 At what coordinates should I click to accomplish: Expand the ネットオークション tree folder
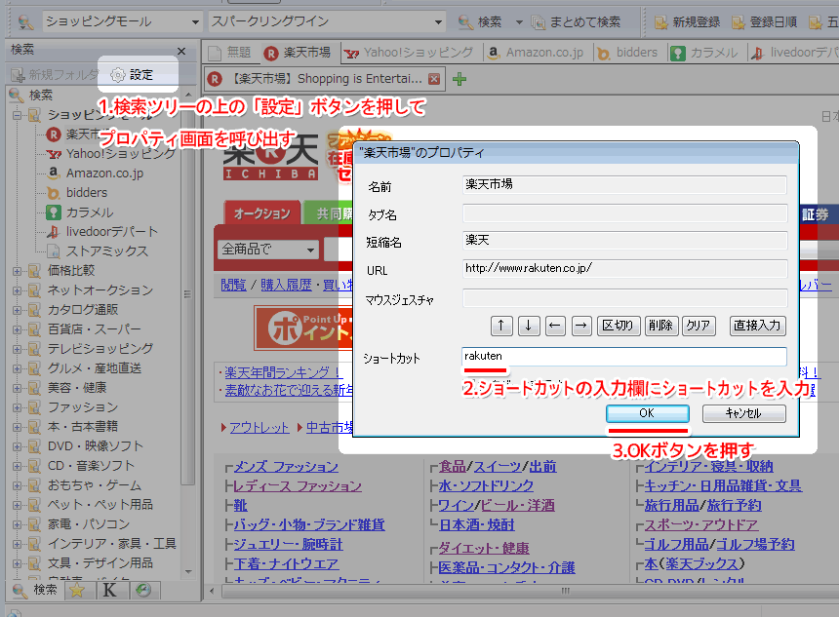click(18, 290)
